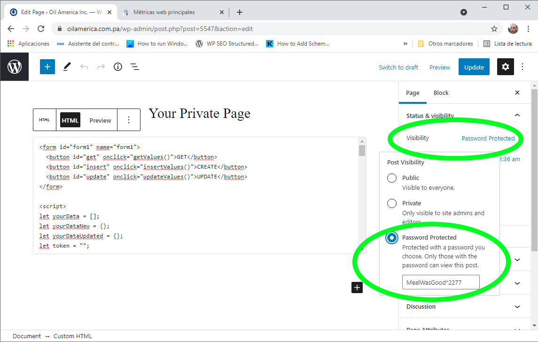The height and width of the screenshot is (342, 538).
Task: Open the How to Add Schem... bookmark
Action: click(x=298, y=44)
